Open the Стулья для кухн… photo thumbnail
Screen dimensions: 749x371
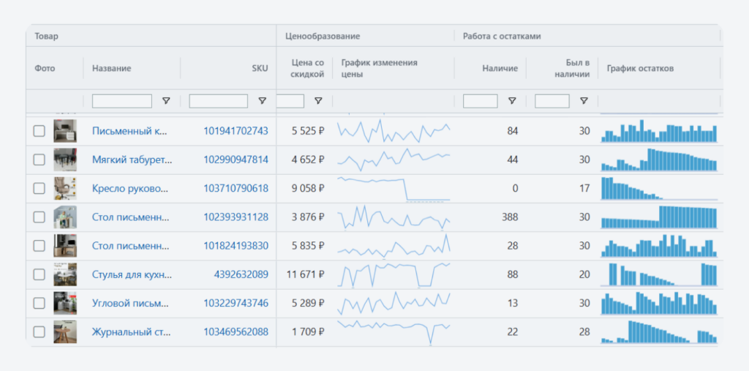(x=65, y=274)
